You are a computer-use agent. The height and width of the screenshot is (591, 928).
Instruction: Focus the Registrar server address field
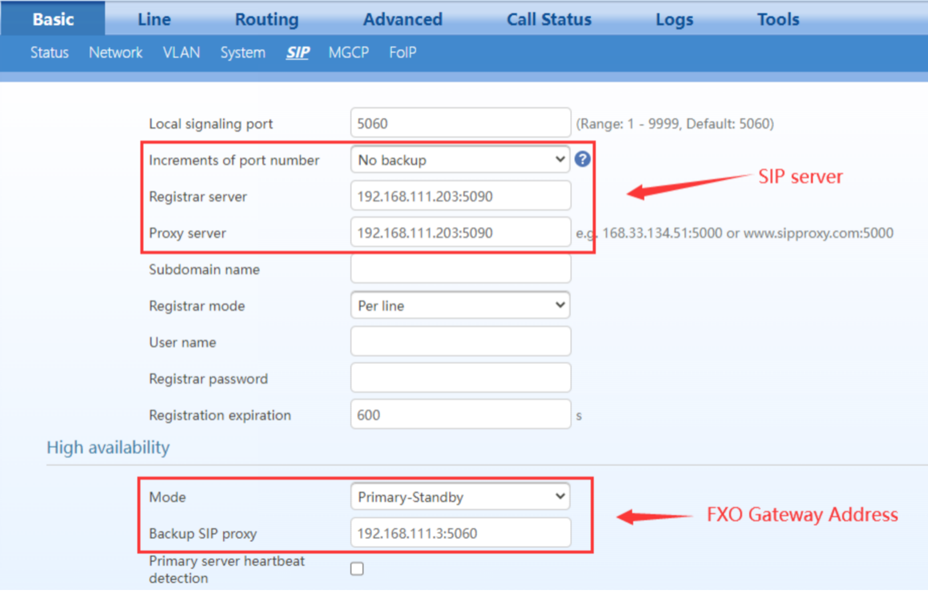click(460, 196)
